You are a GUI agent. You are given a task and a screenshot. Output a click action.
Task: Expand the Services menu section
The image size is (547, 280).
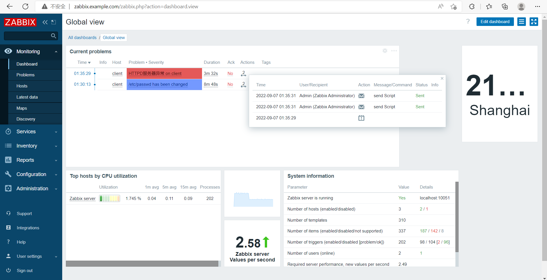pyautogui.click(x=56, y=132)
